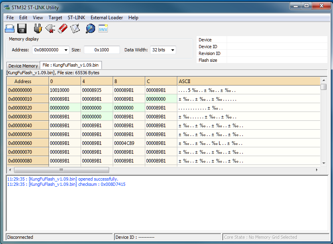Open the File menu

tap(10, 18)
